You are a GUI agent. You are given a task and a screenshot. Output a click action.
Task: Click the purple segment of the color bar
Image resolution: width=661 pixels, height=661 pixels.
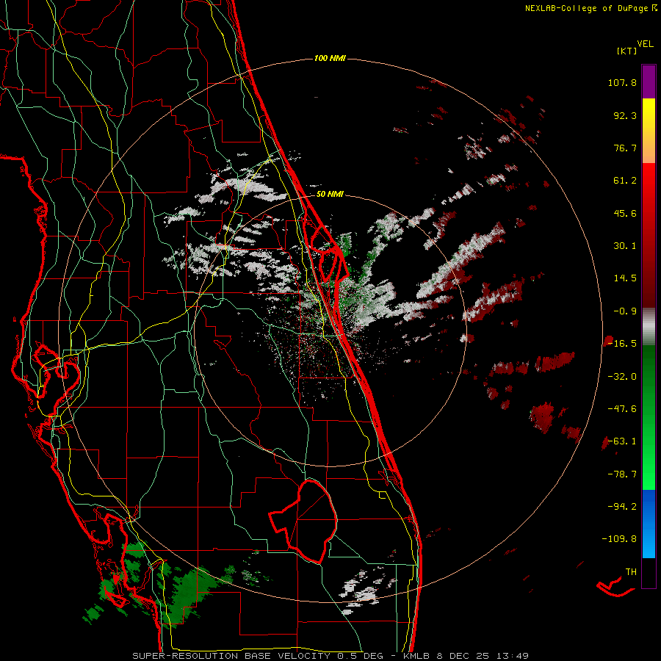click(649, 82)
